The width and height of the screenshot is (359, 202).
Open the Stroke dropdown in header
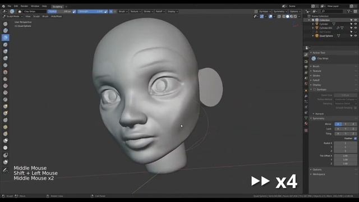click(x=148, y=11)
